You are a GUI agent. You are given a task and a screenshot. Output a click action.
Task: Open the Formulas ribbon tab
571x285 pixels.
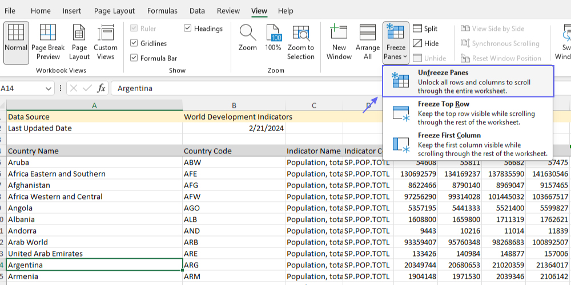pos(162,11)
